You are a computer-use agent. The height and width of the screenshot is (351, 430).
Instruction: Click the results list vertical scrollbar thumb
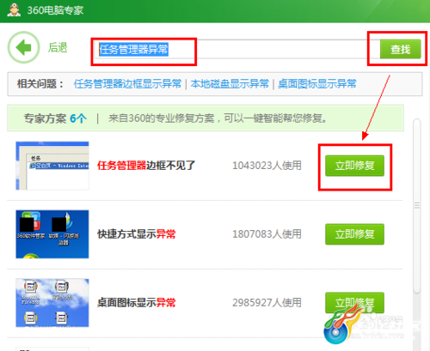tap(417, 206)
